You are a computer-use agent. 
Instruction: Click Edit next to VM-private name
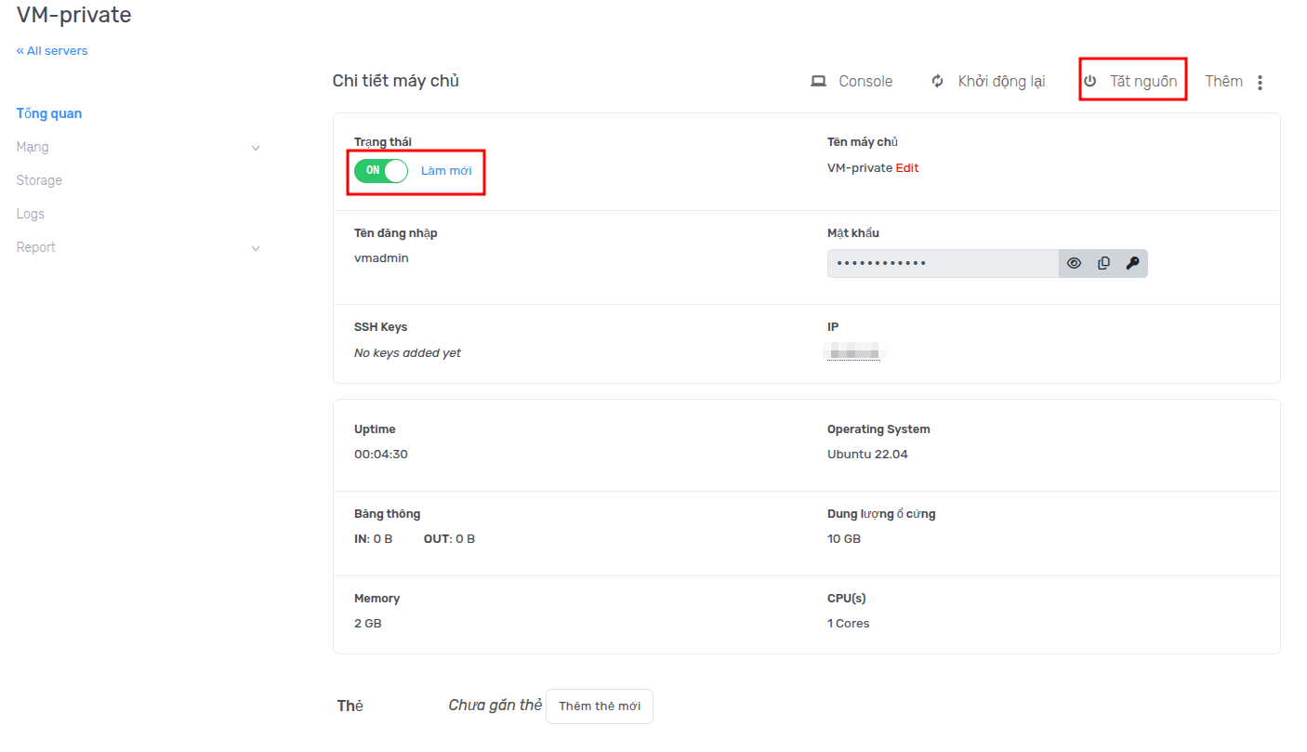point(907,168)
